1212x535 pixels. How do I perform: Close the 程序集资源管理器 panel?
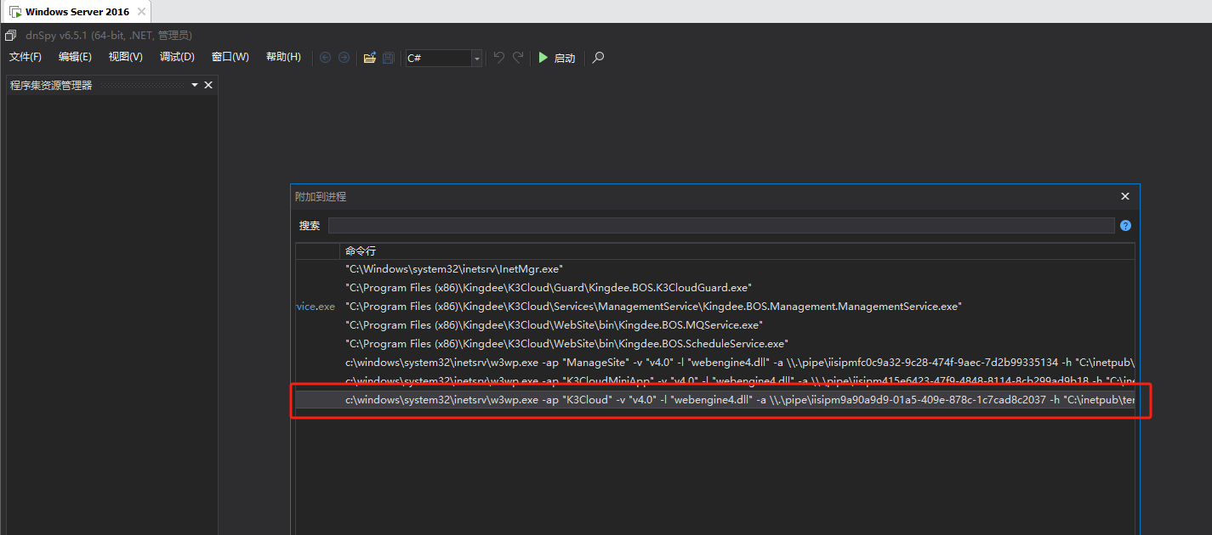pyautogui.click(x=208, y=85)
